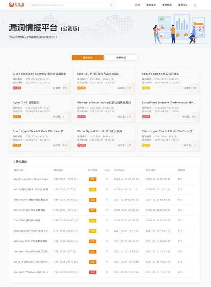Open Xiaomi R3600 信息泄露漏洞 table entry
The image size is (211, 287).
coord(30,210)
